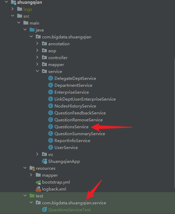This screenshot has width=175, height=214.
Task: Click the logback.xml file icon
Action: (x=38, y=189)
